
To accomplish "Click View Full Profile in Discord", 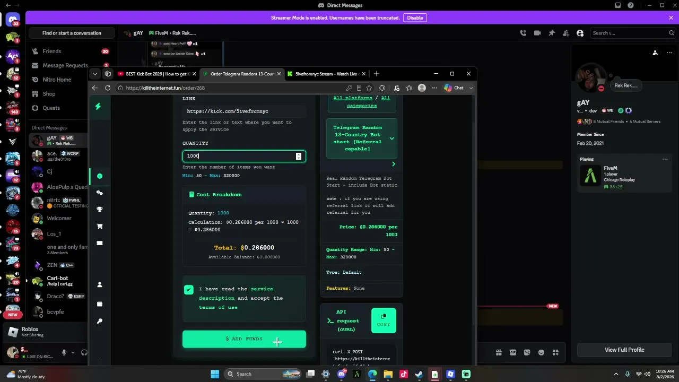I will (x=624, y=350).
